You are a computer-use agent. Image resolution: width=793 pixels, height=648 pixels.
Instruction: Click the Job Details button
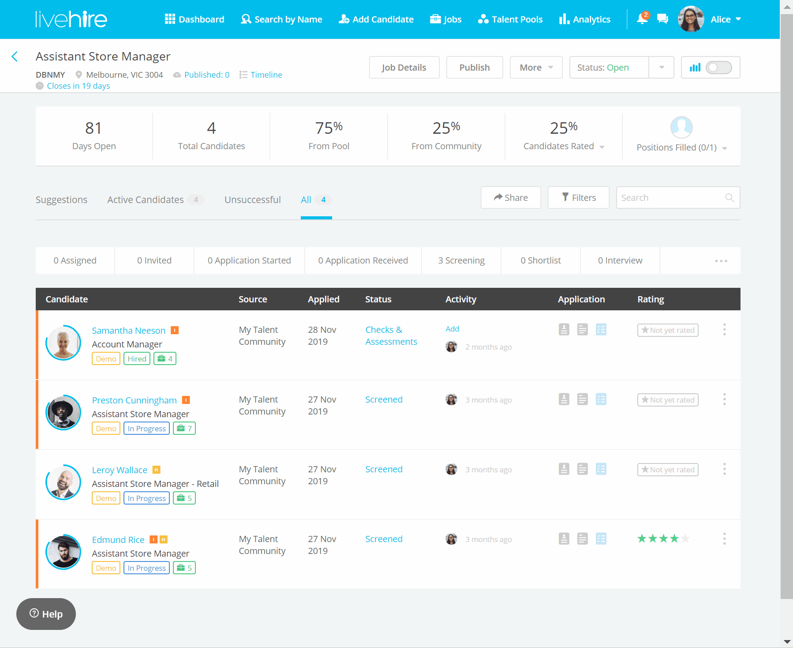pos(404,68)
